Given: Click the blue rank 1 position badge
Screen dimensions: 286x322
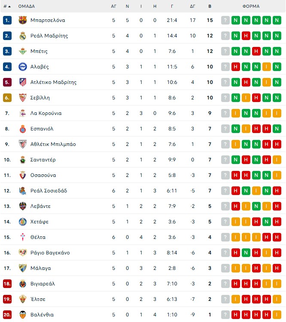Looking at the screenshot, I should coord(7,20).
